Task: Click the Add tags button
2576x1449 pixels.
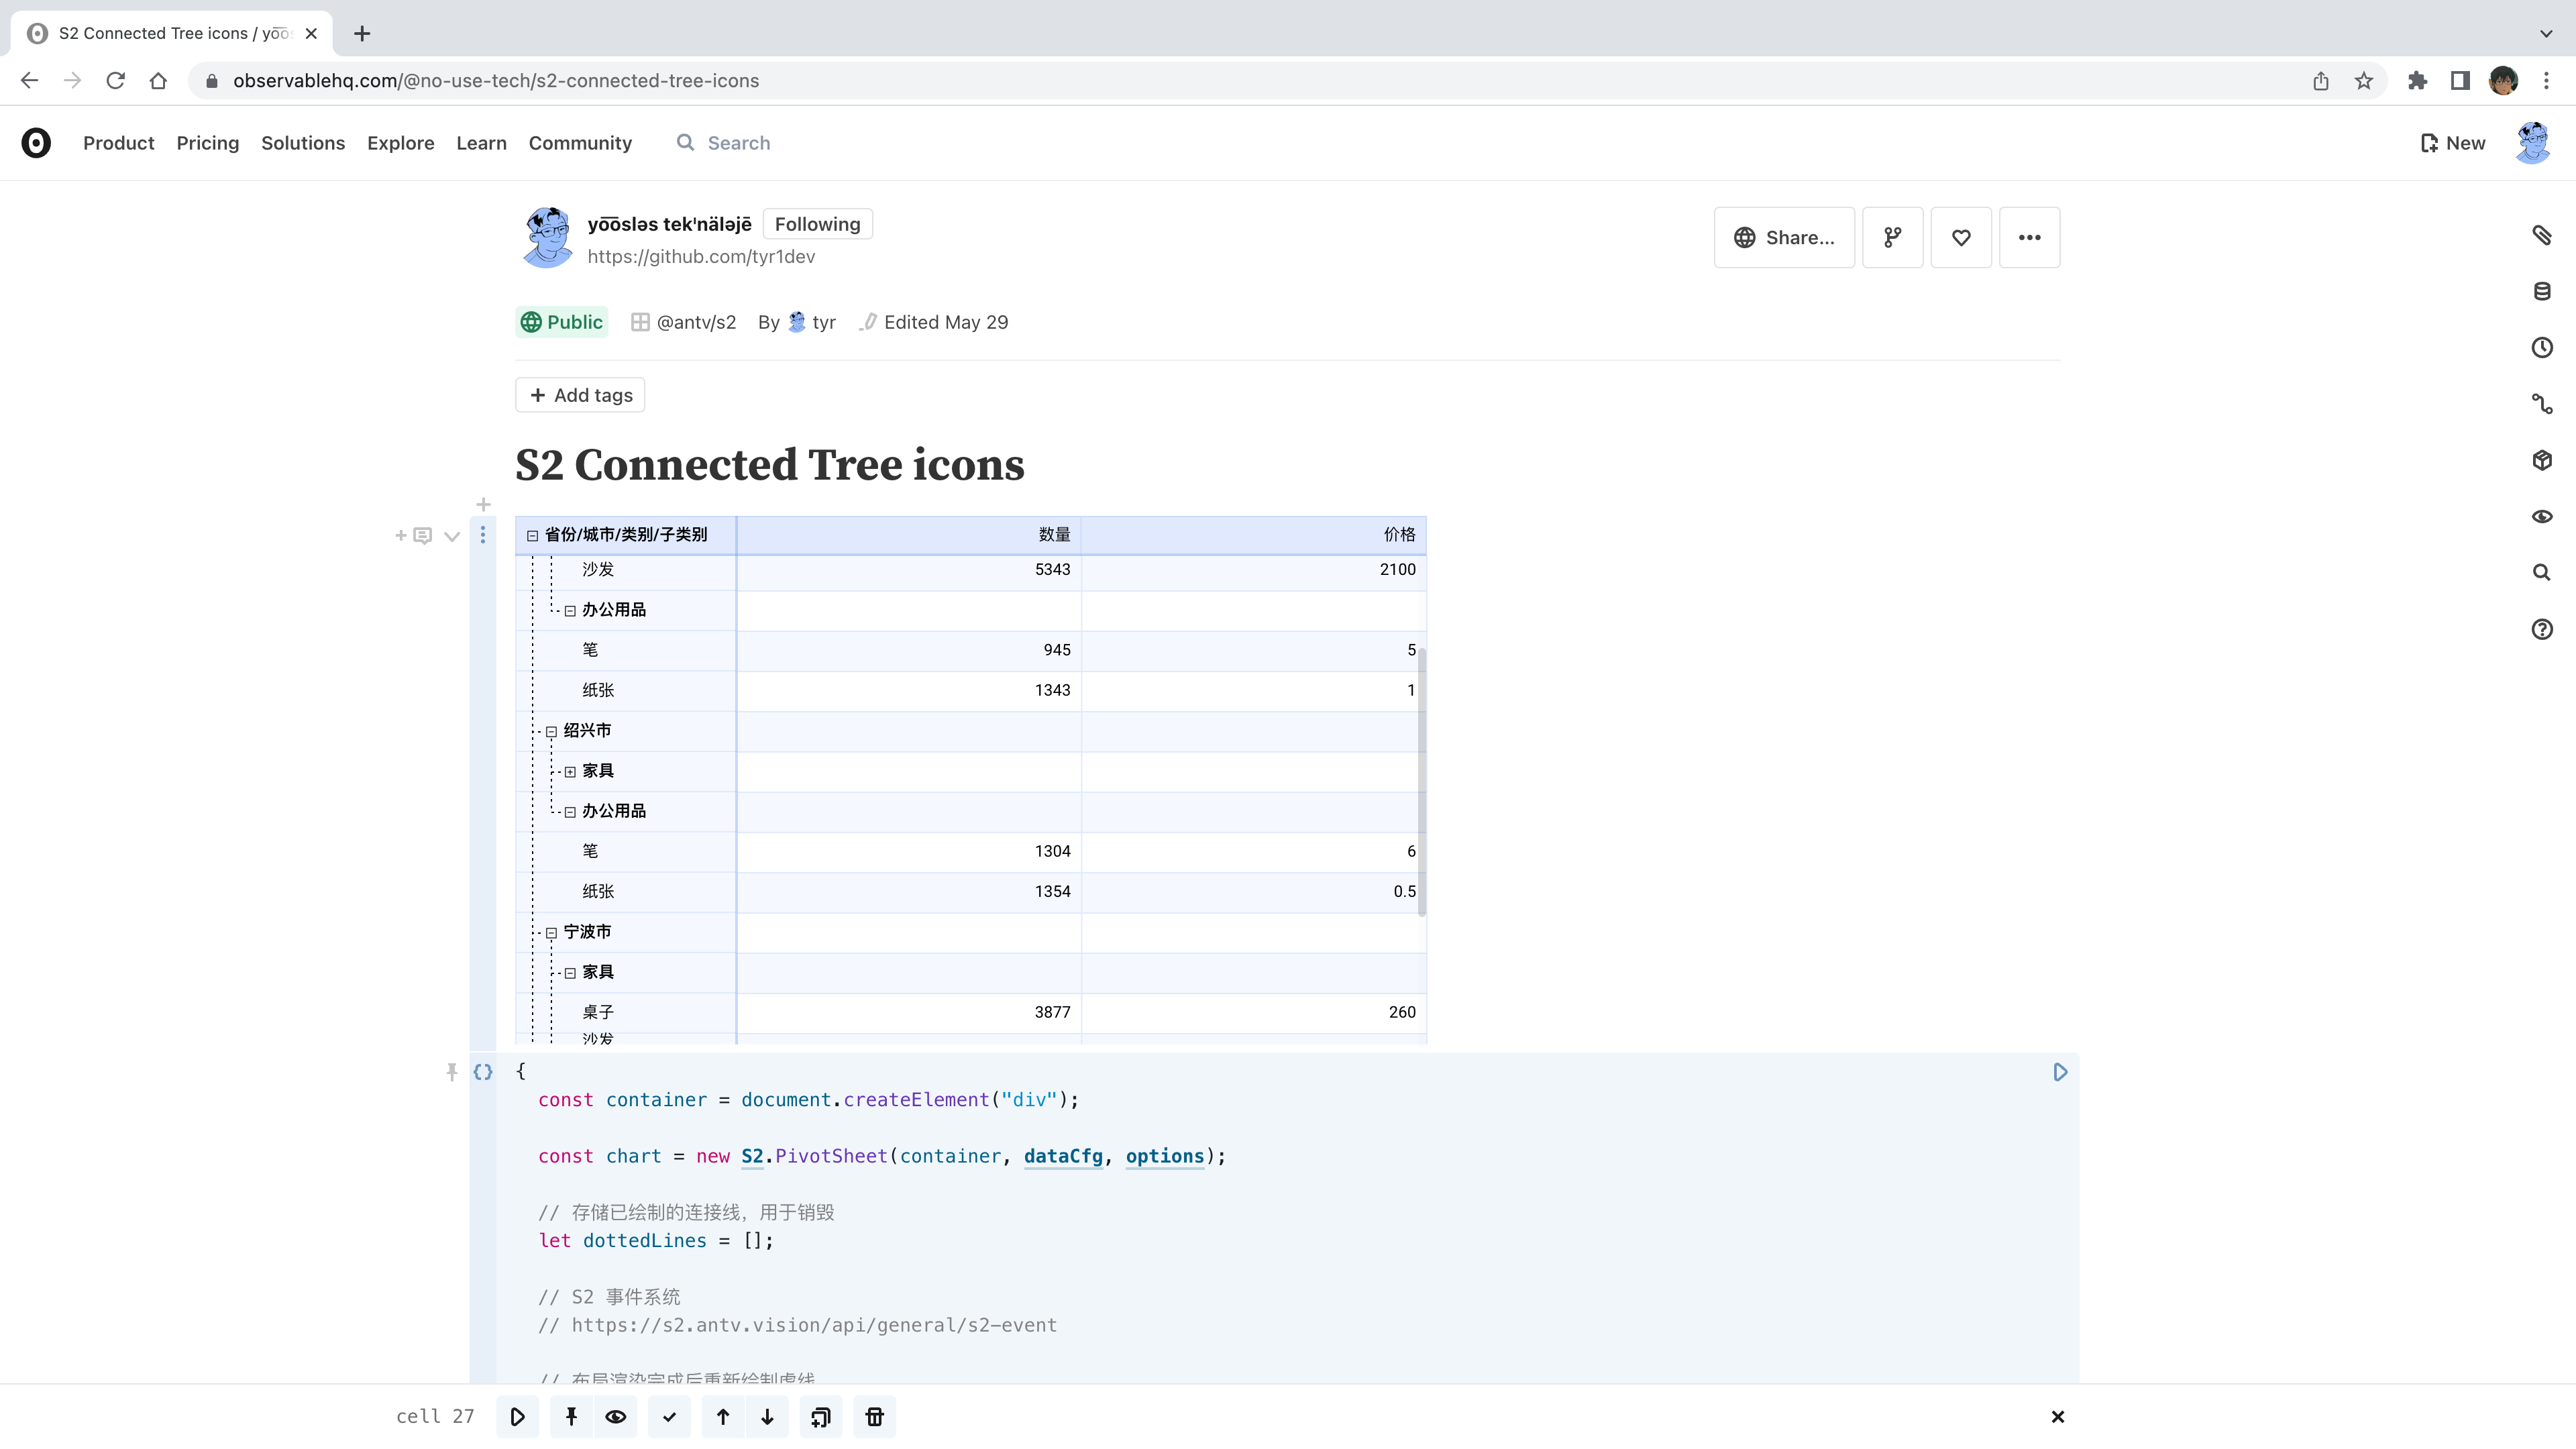Action: pos(580,395)
